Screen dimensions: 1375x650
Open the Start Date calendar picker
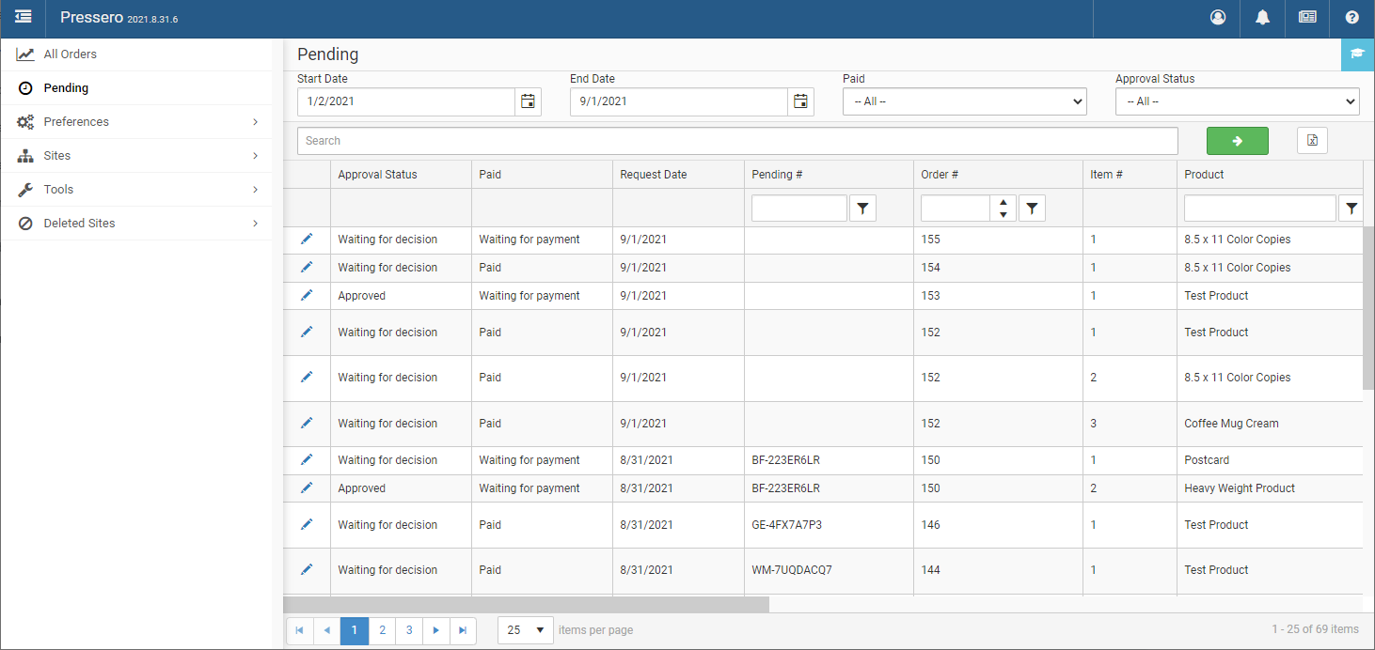[528, 101]
